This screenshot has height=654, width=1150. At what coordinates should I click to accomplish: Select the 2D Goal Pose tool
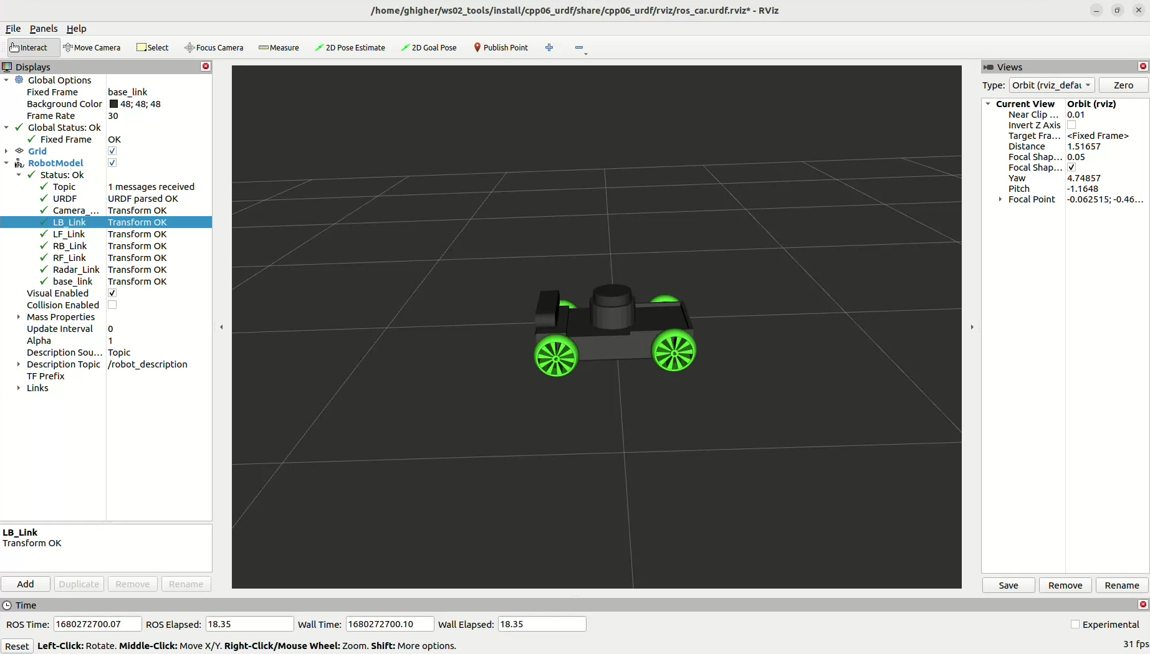pyautogui.click(x=429, y=47)
